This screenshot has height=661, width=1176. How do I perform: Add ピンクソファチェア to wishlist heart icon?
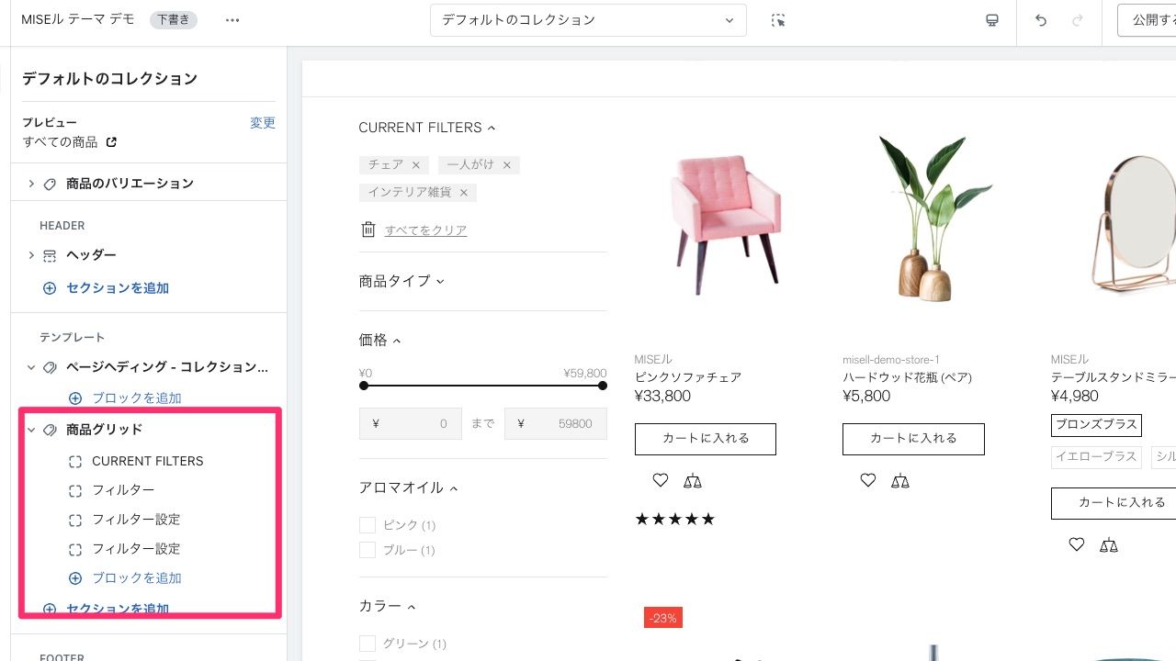coord(660,480)
